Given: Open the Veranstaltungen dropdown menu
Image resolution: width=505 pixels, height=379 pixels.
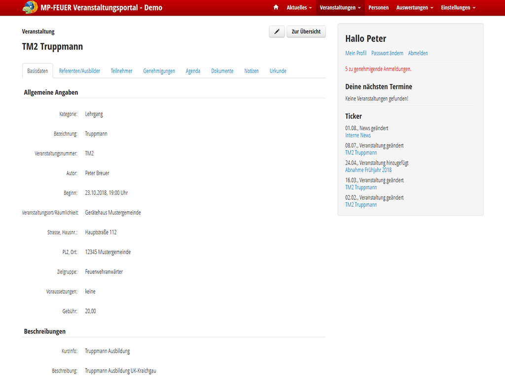Looking at the screenshot, I should [x=340, y=8].
